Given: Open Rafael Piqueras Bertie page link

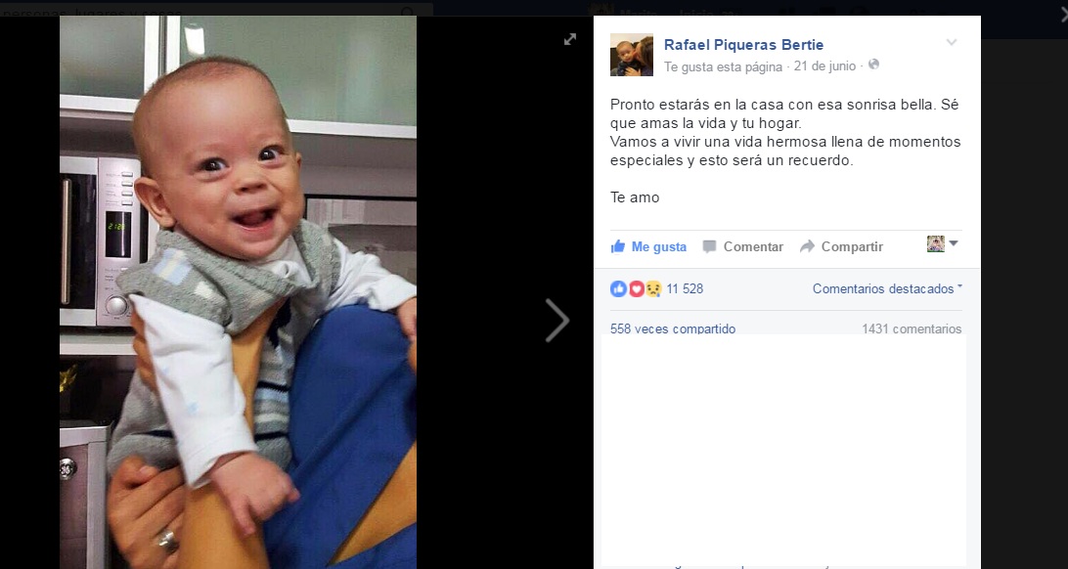Looking at the screenshot, I should [x=743, y=45].
